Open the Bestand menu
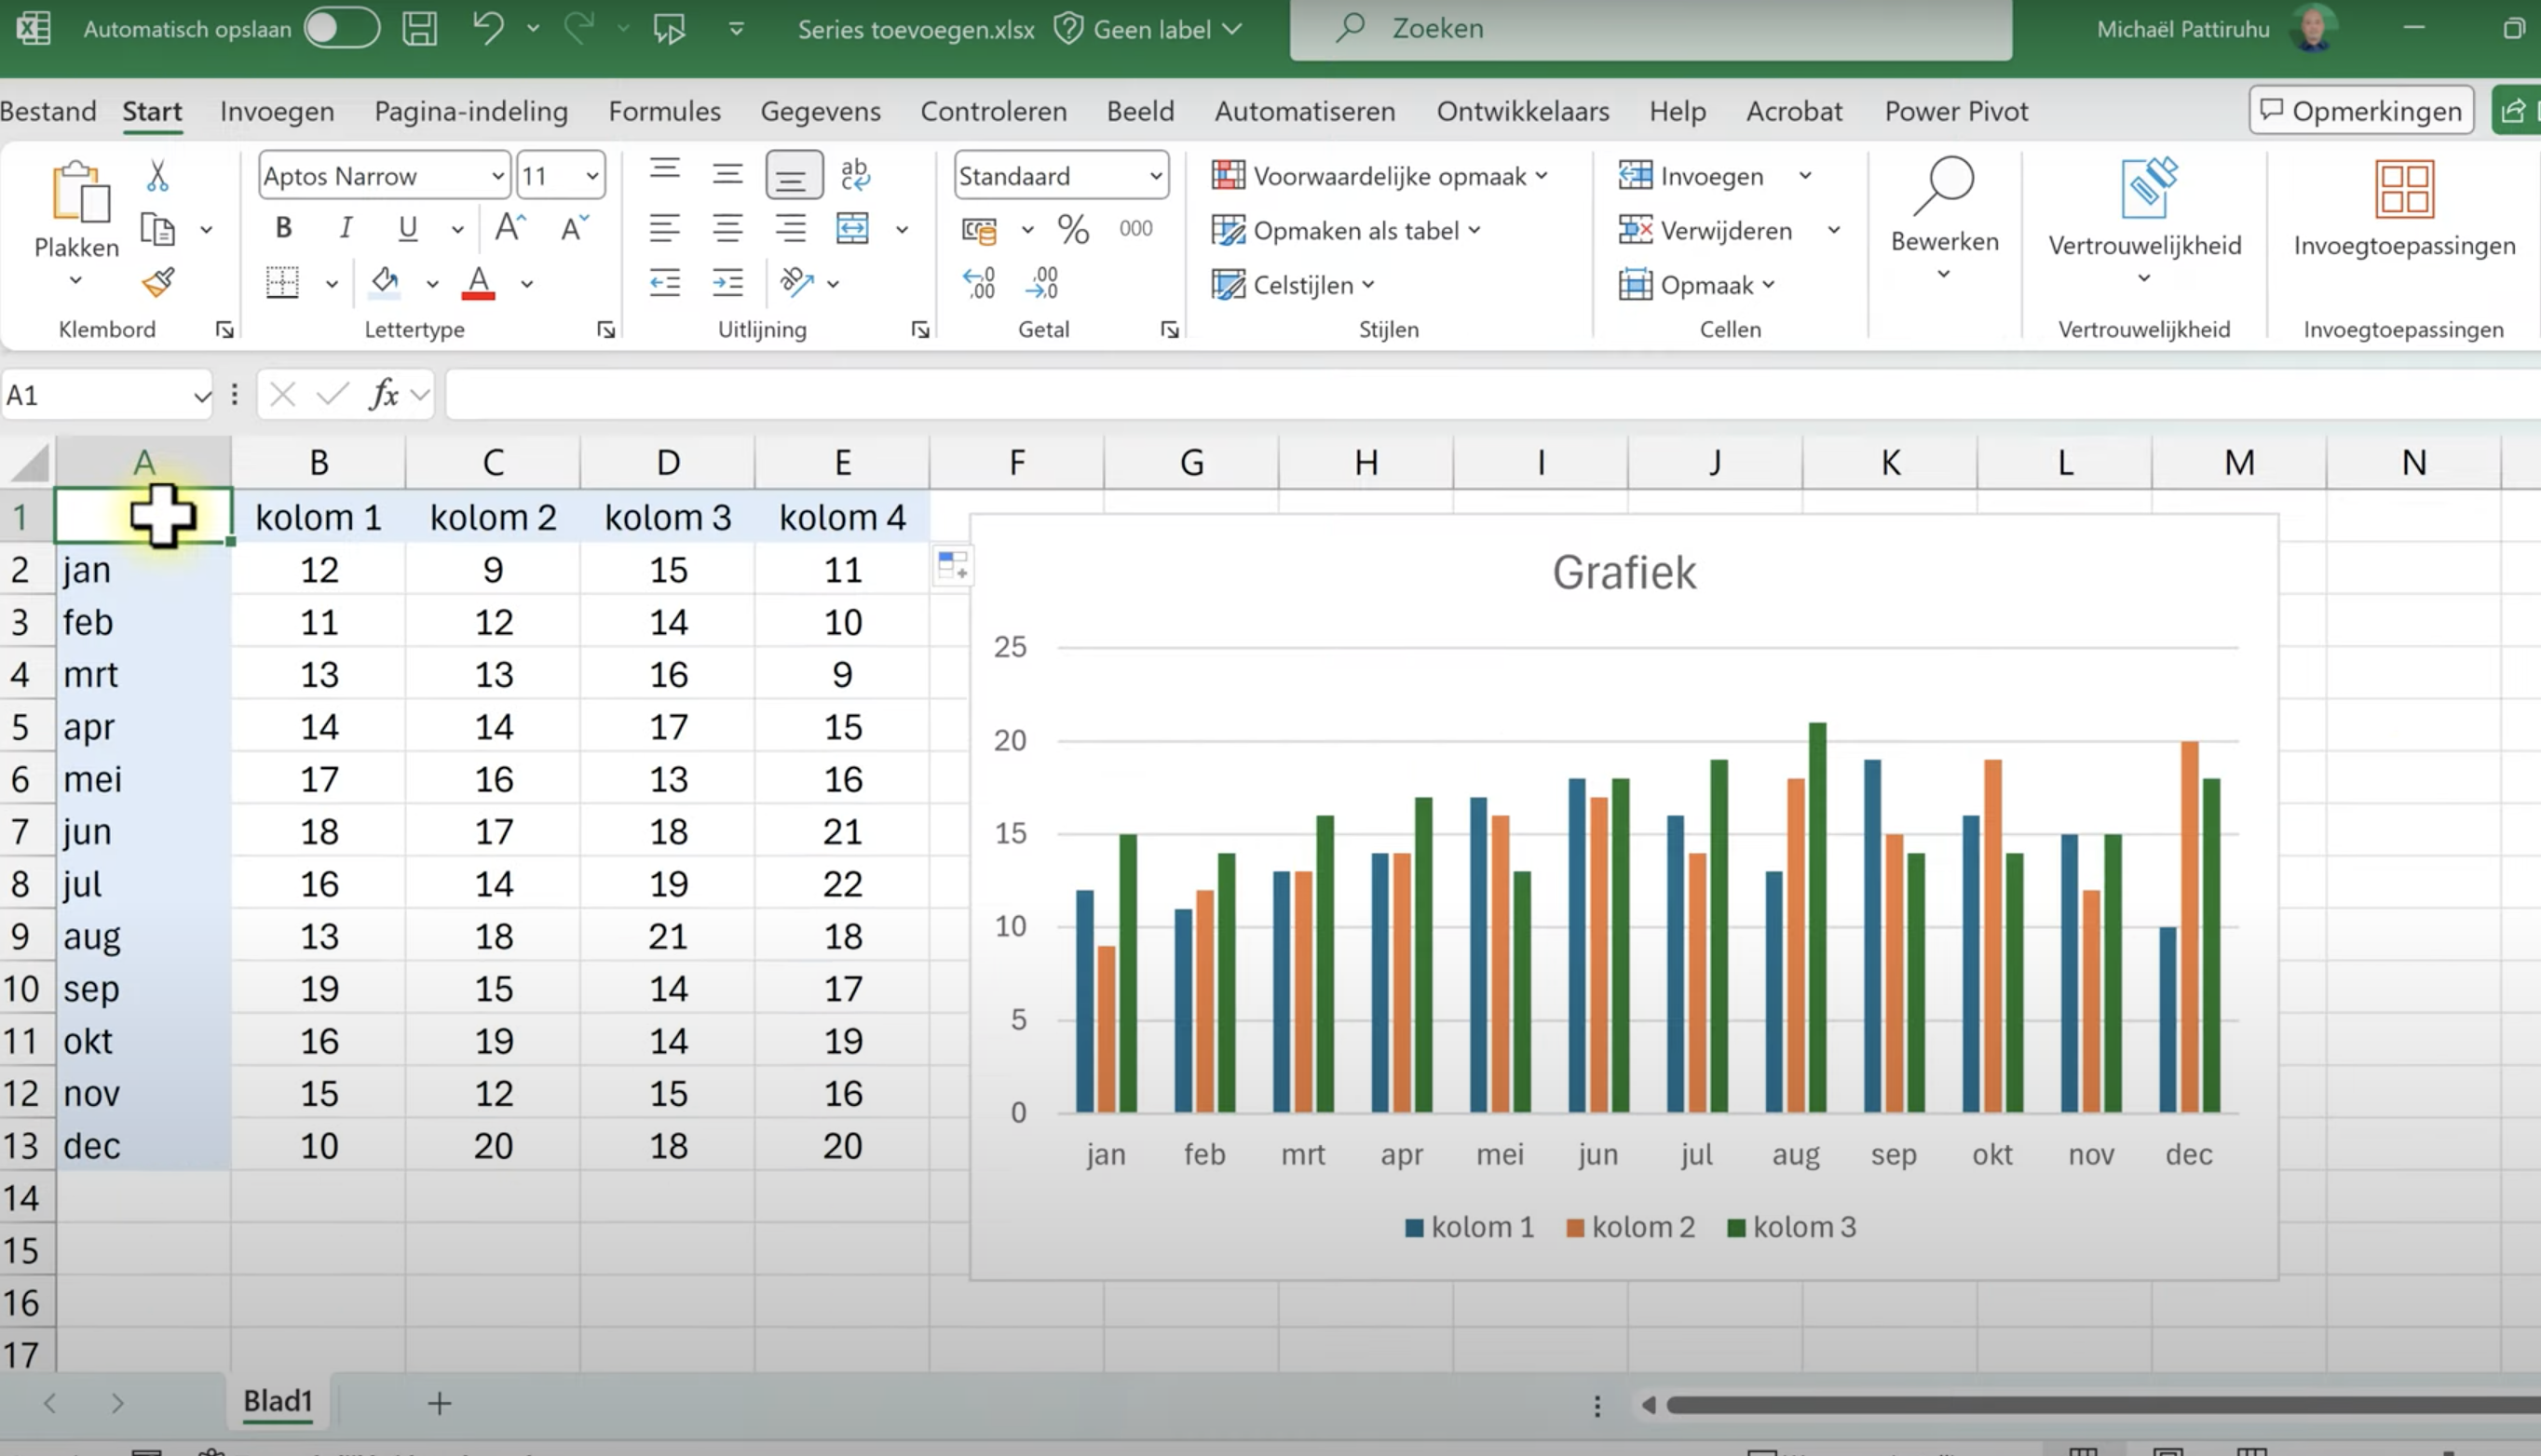2541x1456 pixels. point(48,111)
